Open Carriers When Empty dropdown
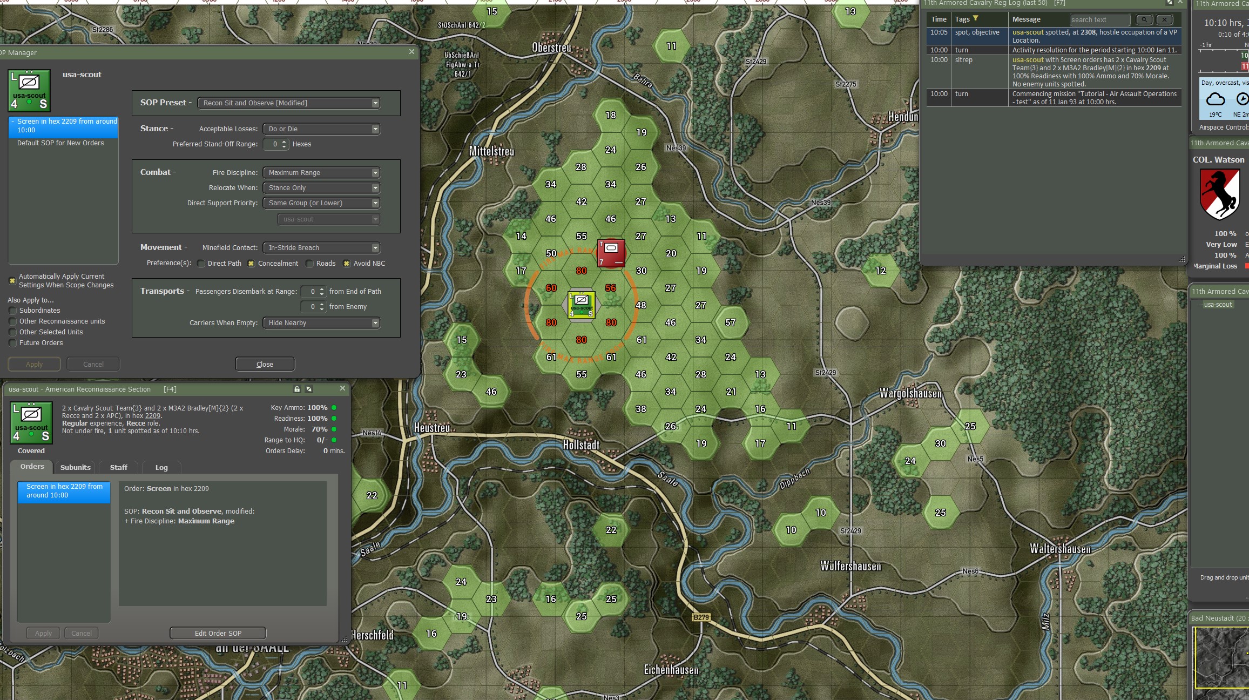 coord(321,323)
